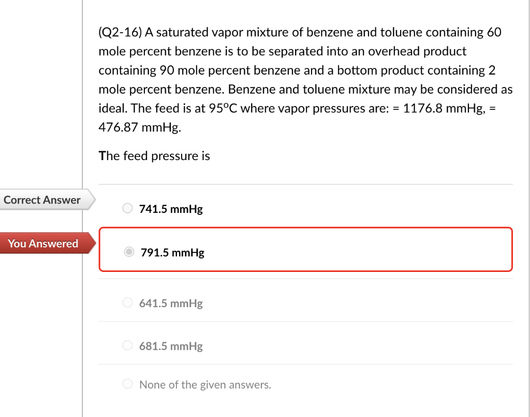Click the '681.5 mmHg' answer label text
The width and height of the screenshot is (530, 417).
(x=171, y=346)
